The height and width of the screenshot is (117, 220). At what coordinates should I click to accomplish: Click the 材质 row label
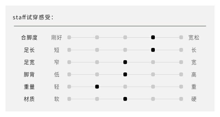tap(29, 99)
